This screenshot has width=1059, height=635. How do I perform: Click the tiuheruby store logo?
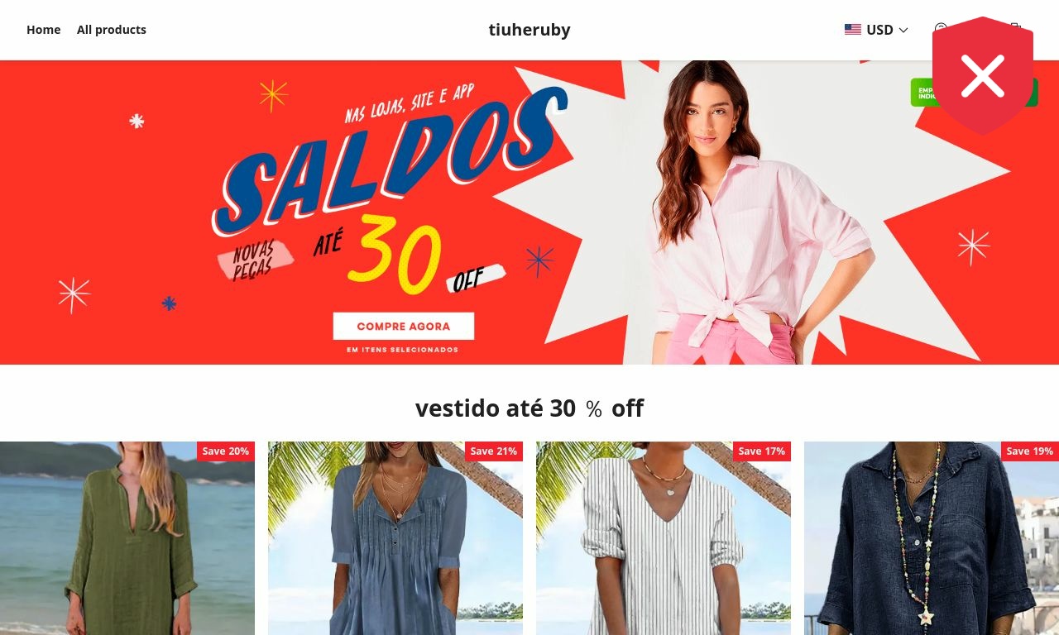(529, 30)
